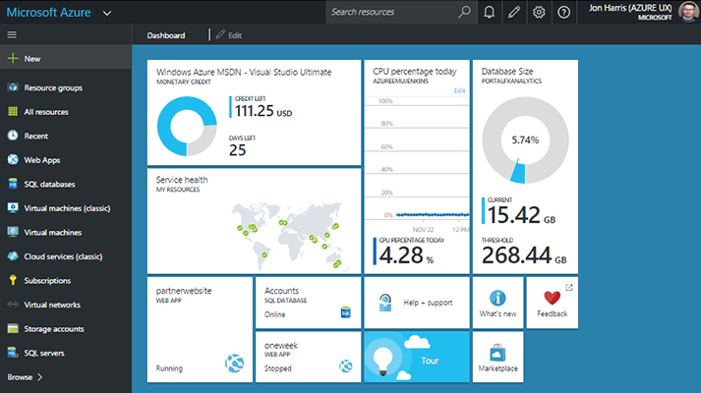Screen dimensions: 701x393
Task: Toggle the hamburger sidebar menu
Action: click(12, 34)
